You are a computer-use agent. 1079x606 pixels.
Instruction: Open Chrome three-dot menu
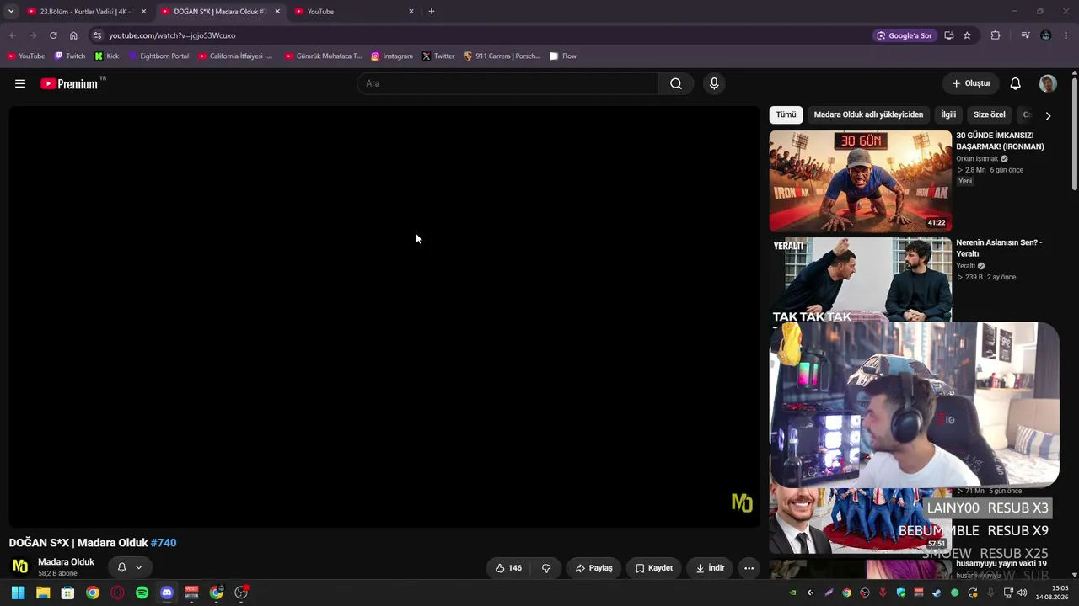point(1066,35)
